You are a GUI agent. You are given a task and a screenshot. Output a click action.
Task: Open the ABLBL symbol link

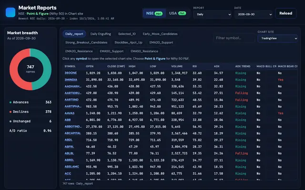coord(69,153)
